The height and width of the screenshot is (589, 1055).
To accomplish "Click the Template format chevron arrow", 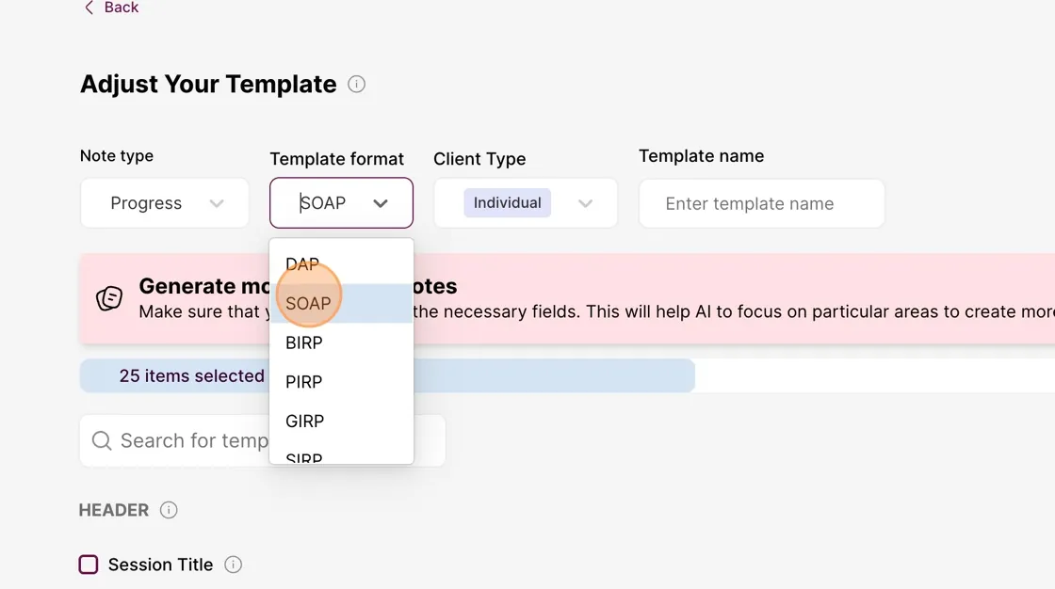I will coord(381,204).
